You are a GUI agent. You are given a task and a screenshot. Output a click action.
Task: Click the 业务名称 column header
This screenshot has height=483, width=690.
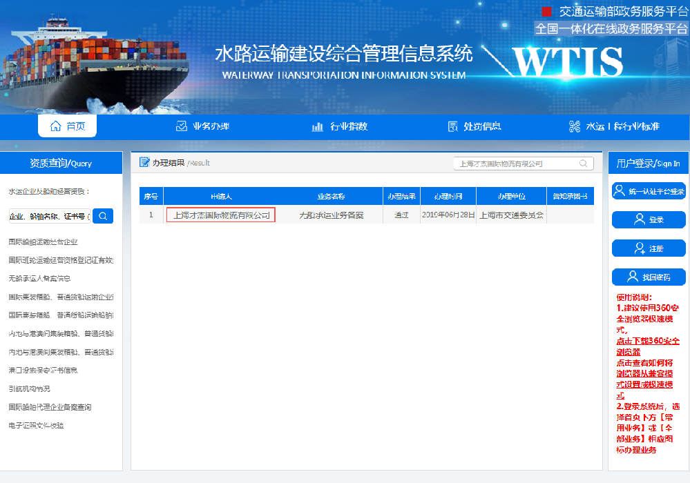click(331, 196)
